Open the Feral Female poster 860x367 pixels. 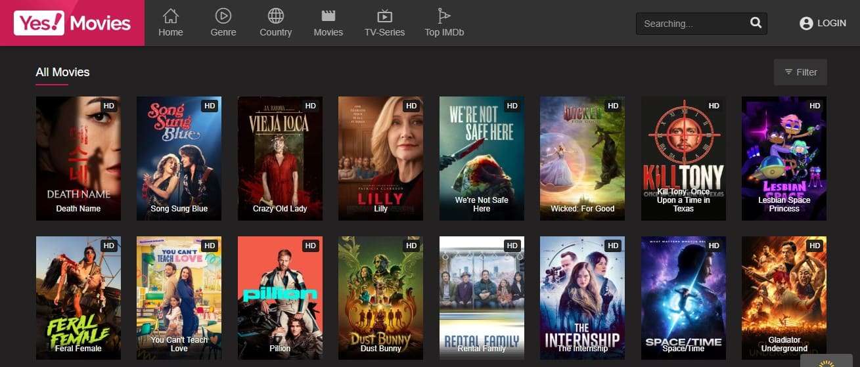point(78,298)
